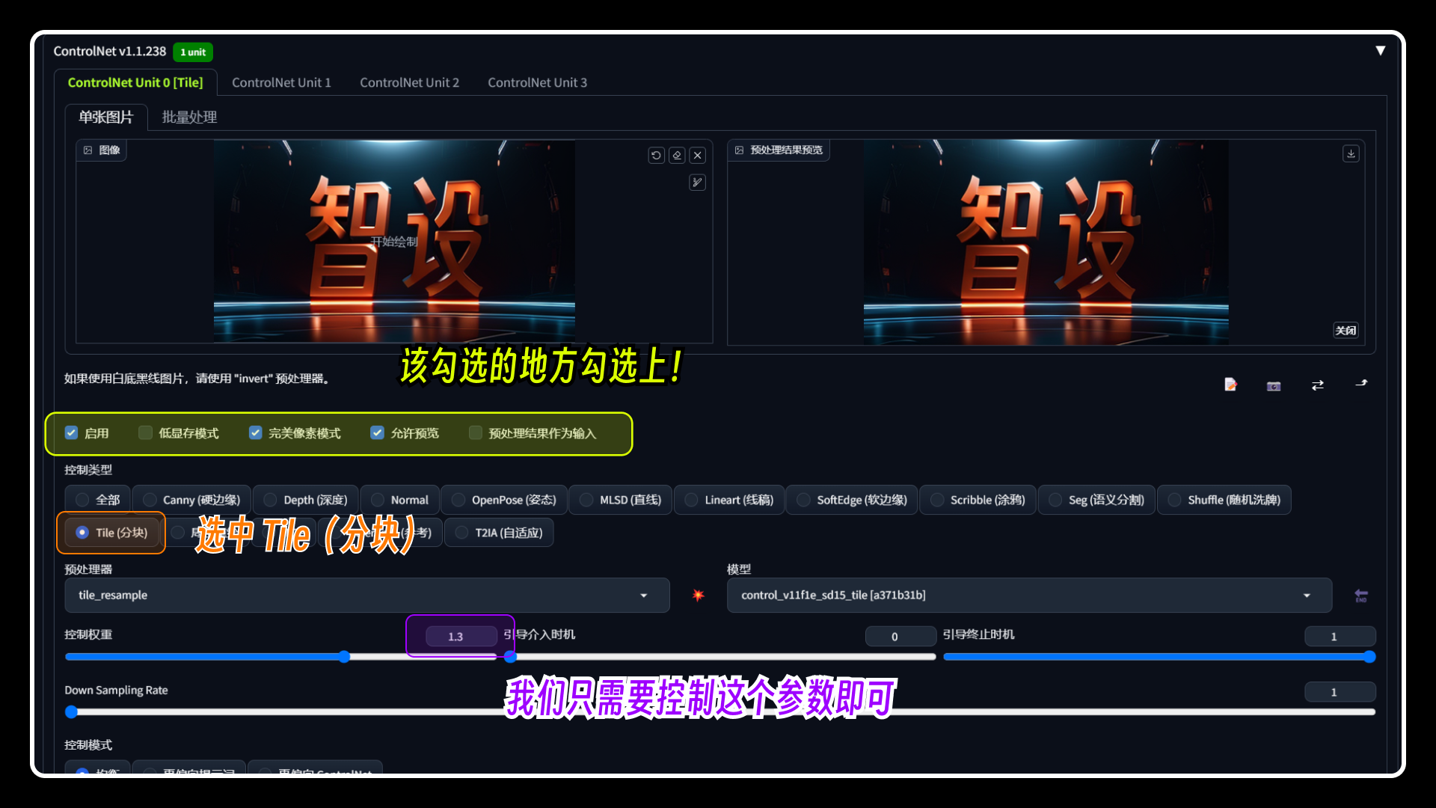This screenshot has width=1436, height=808.
Task: Click 关闭 button to close preview
Action: (1346, 331)
